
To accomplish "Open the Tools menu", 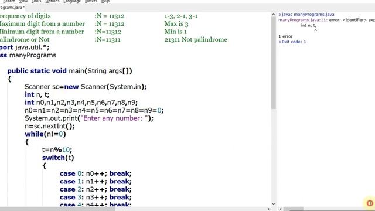I will point(36,1).
